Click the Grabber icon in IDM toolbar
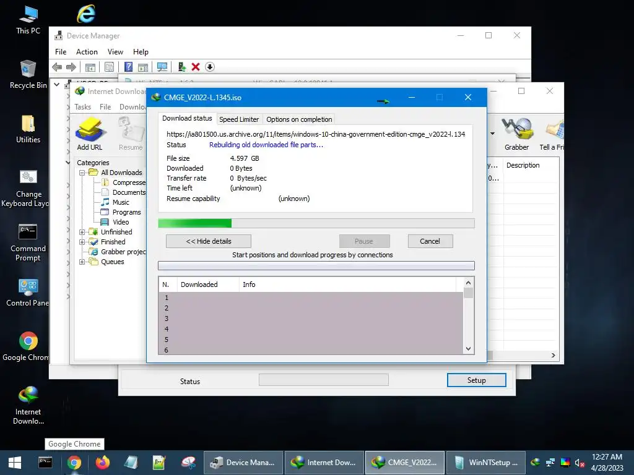 (516, 134)
